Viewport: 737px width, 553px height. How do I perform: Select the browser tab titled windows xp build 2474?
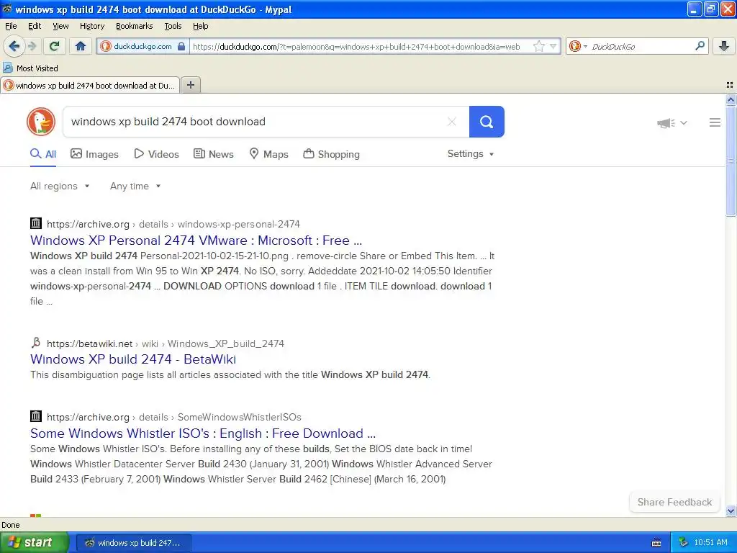(x=90, y=85)
